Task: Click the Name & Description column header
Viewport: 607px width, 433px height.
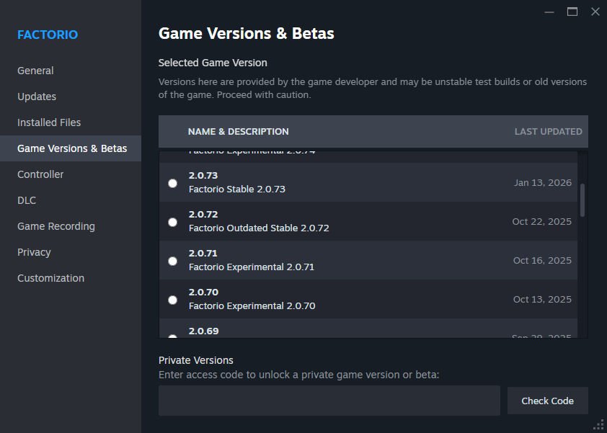Action: point(238,131)
